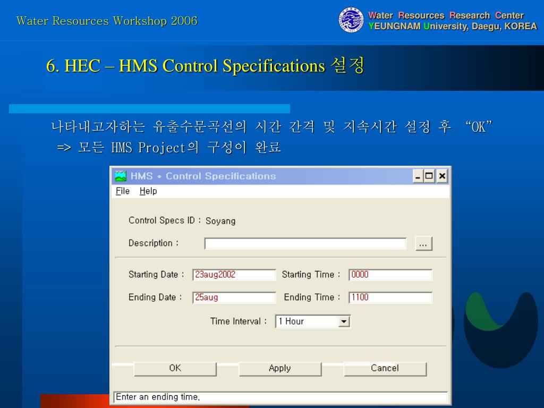The height and width of the screenshot is (408, 544).
Task: Click 'HMS * Control Specifications' window title text
Action: point(203,176)
